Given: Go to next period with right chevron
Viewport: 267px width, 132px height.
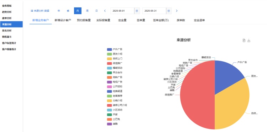Looking at the screenshot, I should [x=177, y=11].
